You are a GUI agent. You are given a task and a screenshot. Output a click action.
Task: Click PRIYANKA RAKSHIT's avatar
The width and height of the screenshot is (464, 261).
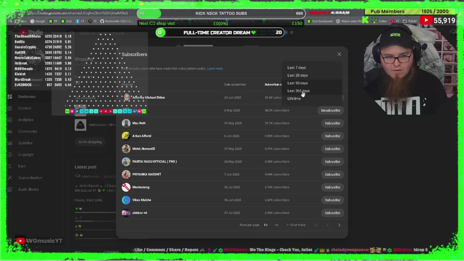tap(126, 174)
